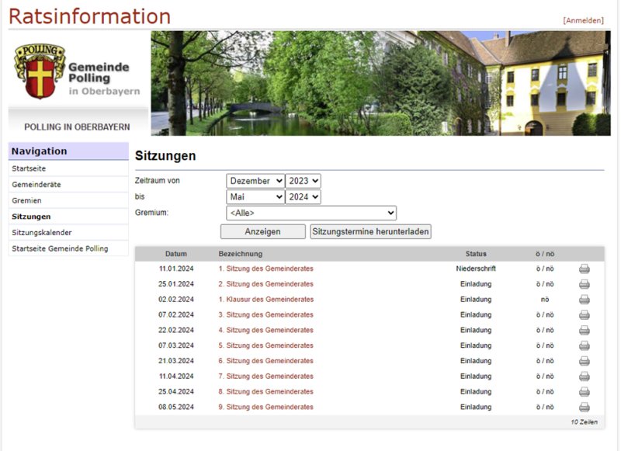Go to Startseite in navigation
This screenshot has width=621, height=451.
(29, 168)
